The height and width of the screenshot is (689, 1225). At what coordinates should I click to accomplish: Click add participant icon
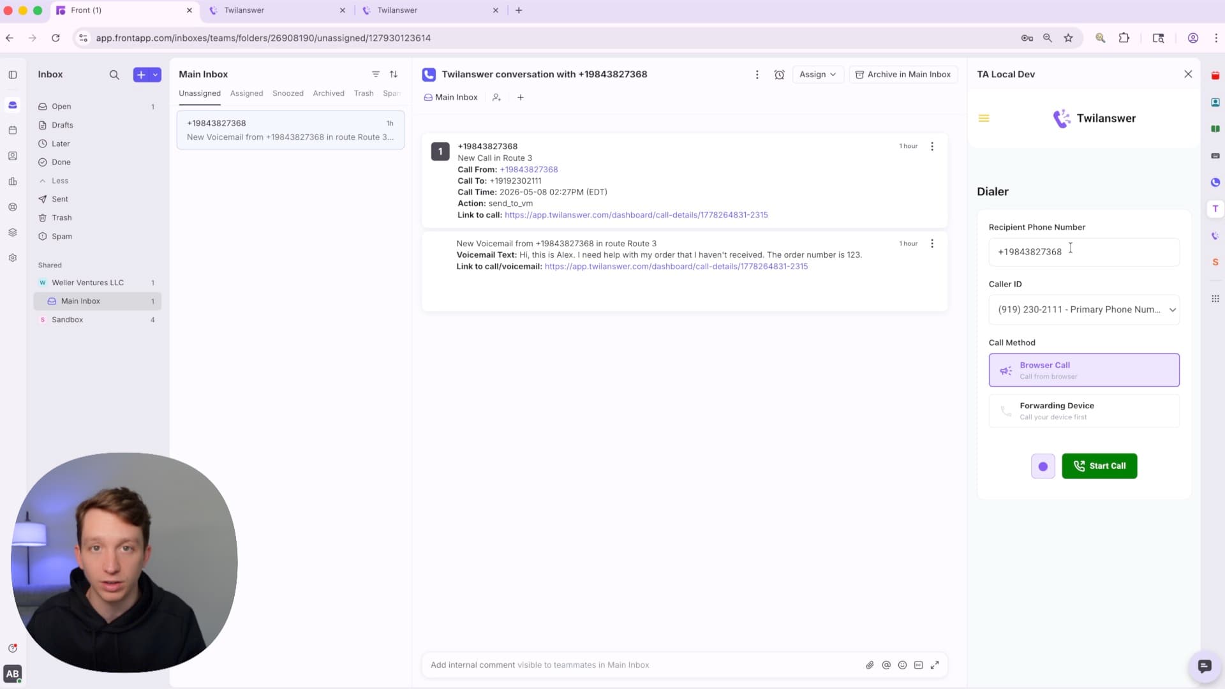point(496,98)
